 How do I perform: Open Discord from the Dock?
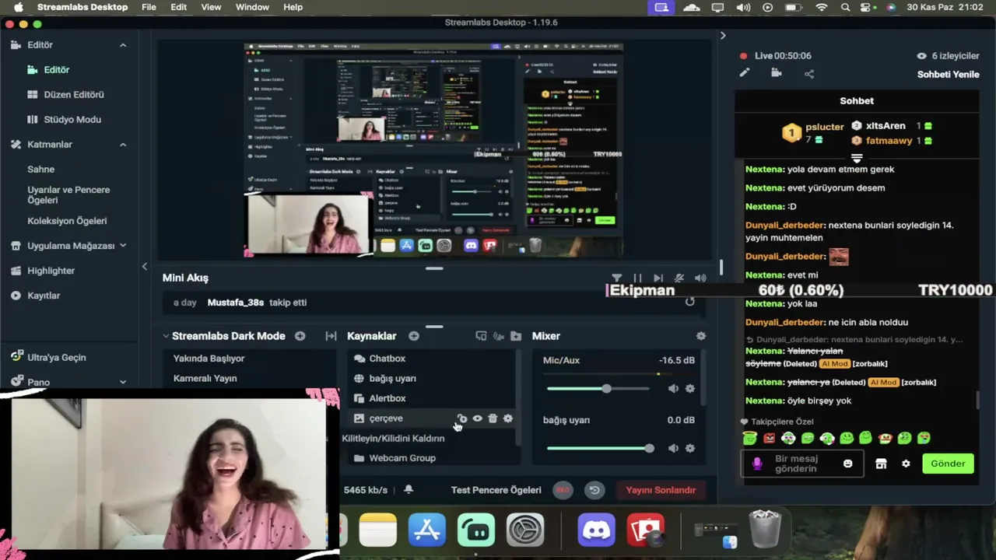[x=597, y=530]
